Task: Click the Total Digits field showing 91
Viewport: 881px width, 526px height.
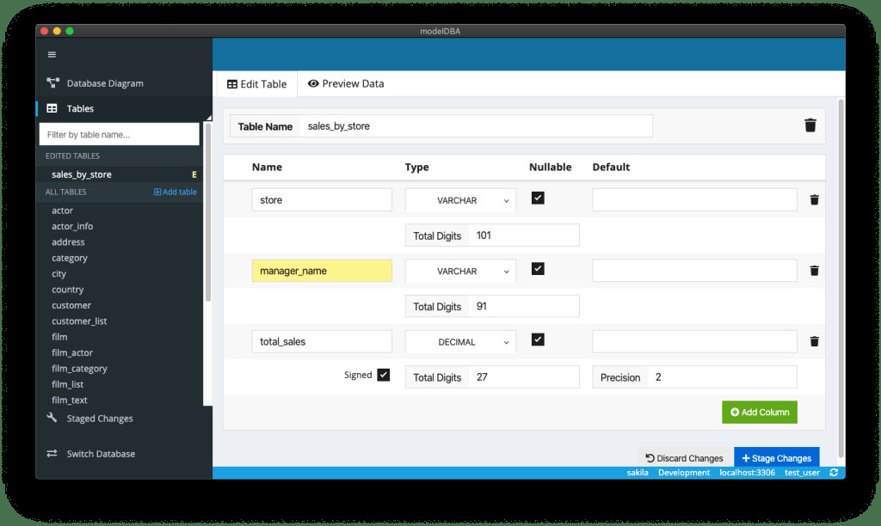Action: pyautogui.click(x=524, y=306)
